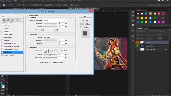171x96 pixels.
Task: Filter layers by type T icon
Action: [157, 31]
